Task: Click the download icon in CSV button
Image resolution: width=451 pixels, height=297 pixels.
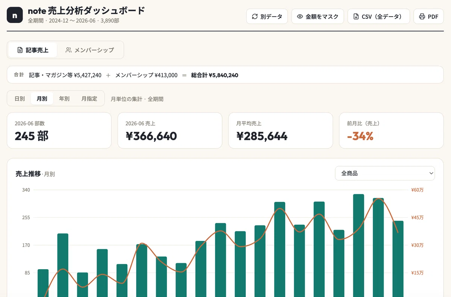Action: point(356,17)
